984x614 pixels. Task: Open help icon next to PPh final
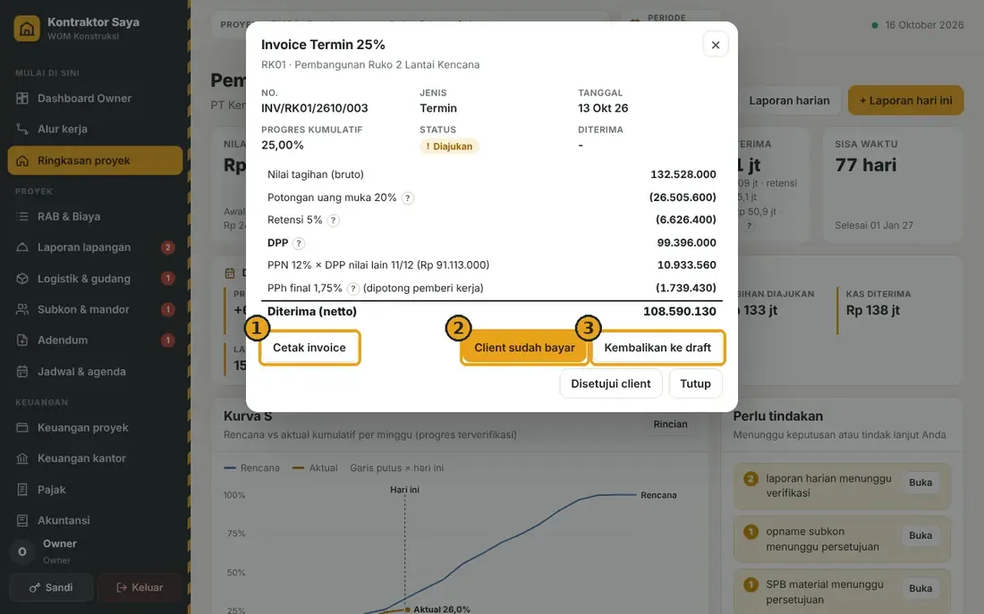click(353, 289)
